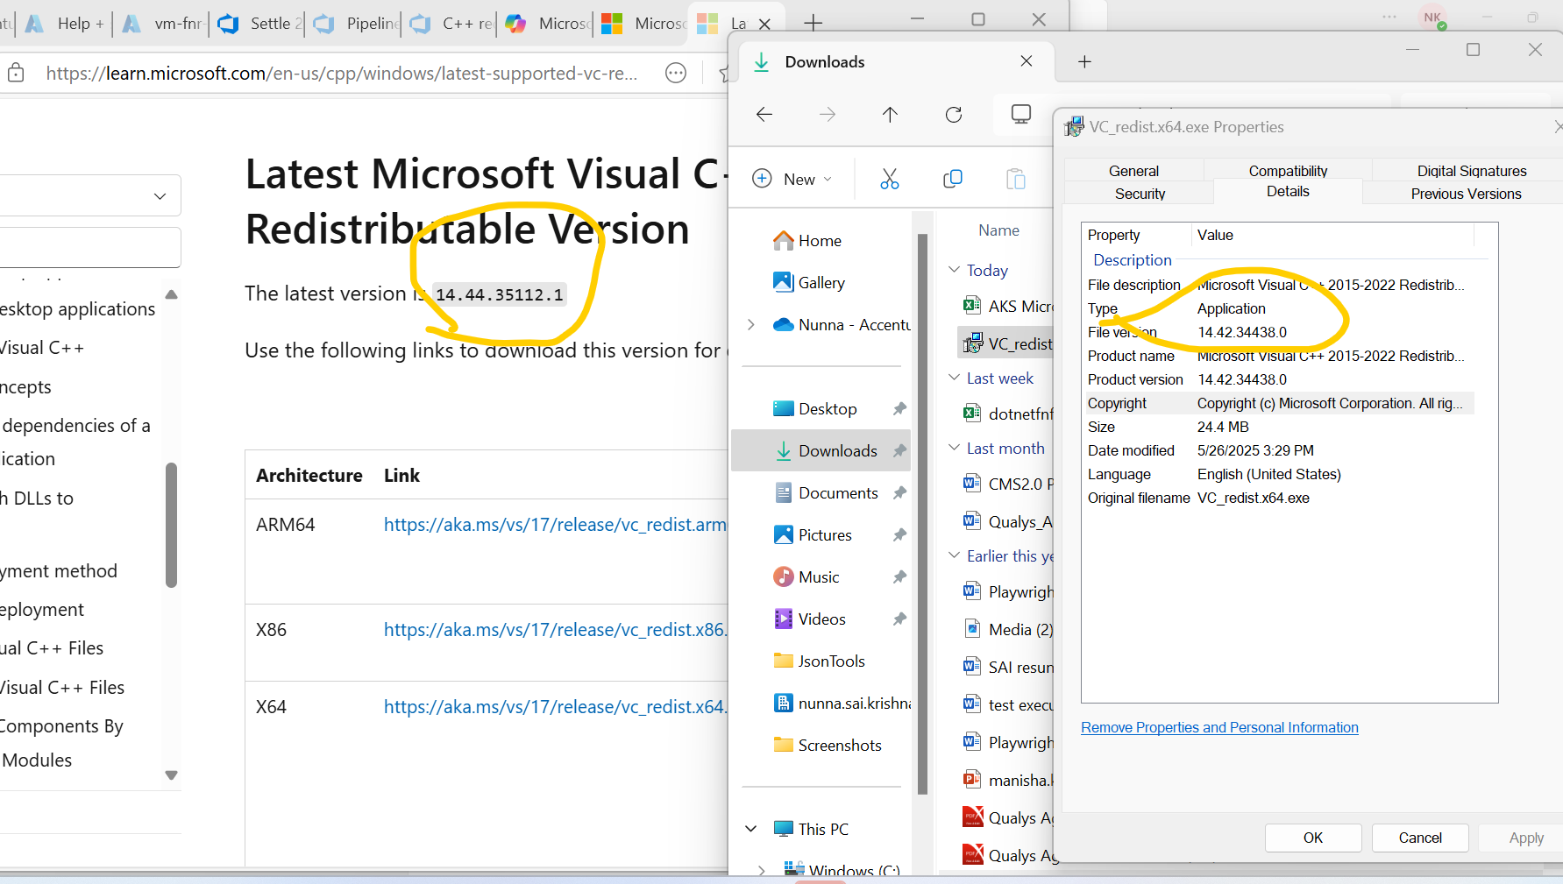Switch to the 'vm-fnr' browser tab
This screenshot has height=884, width=1563.
162,24
